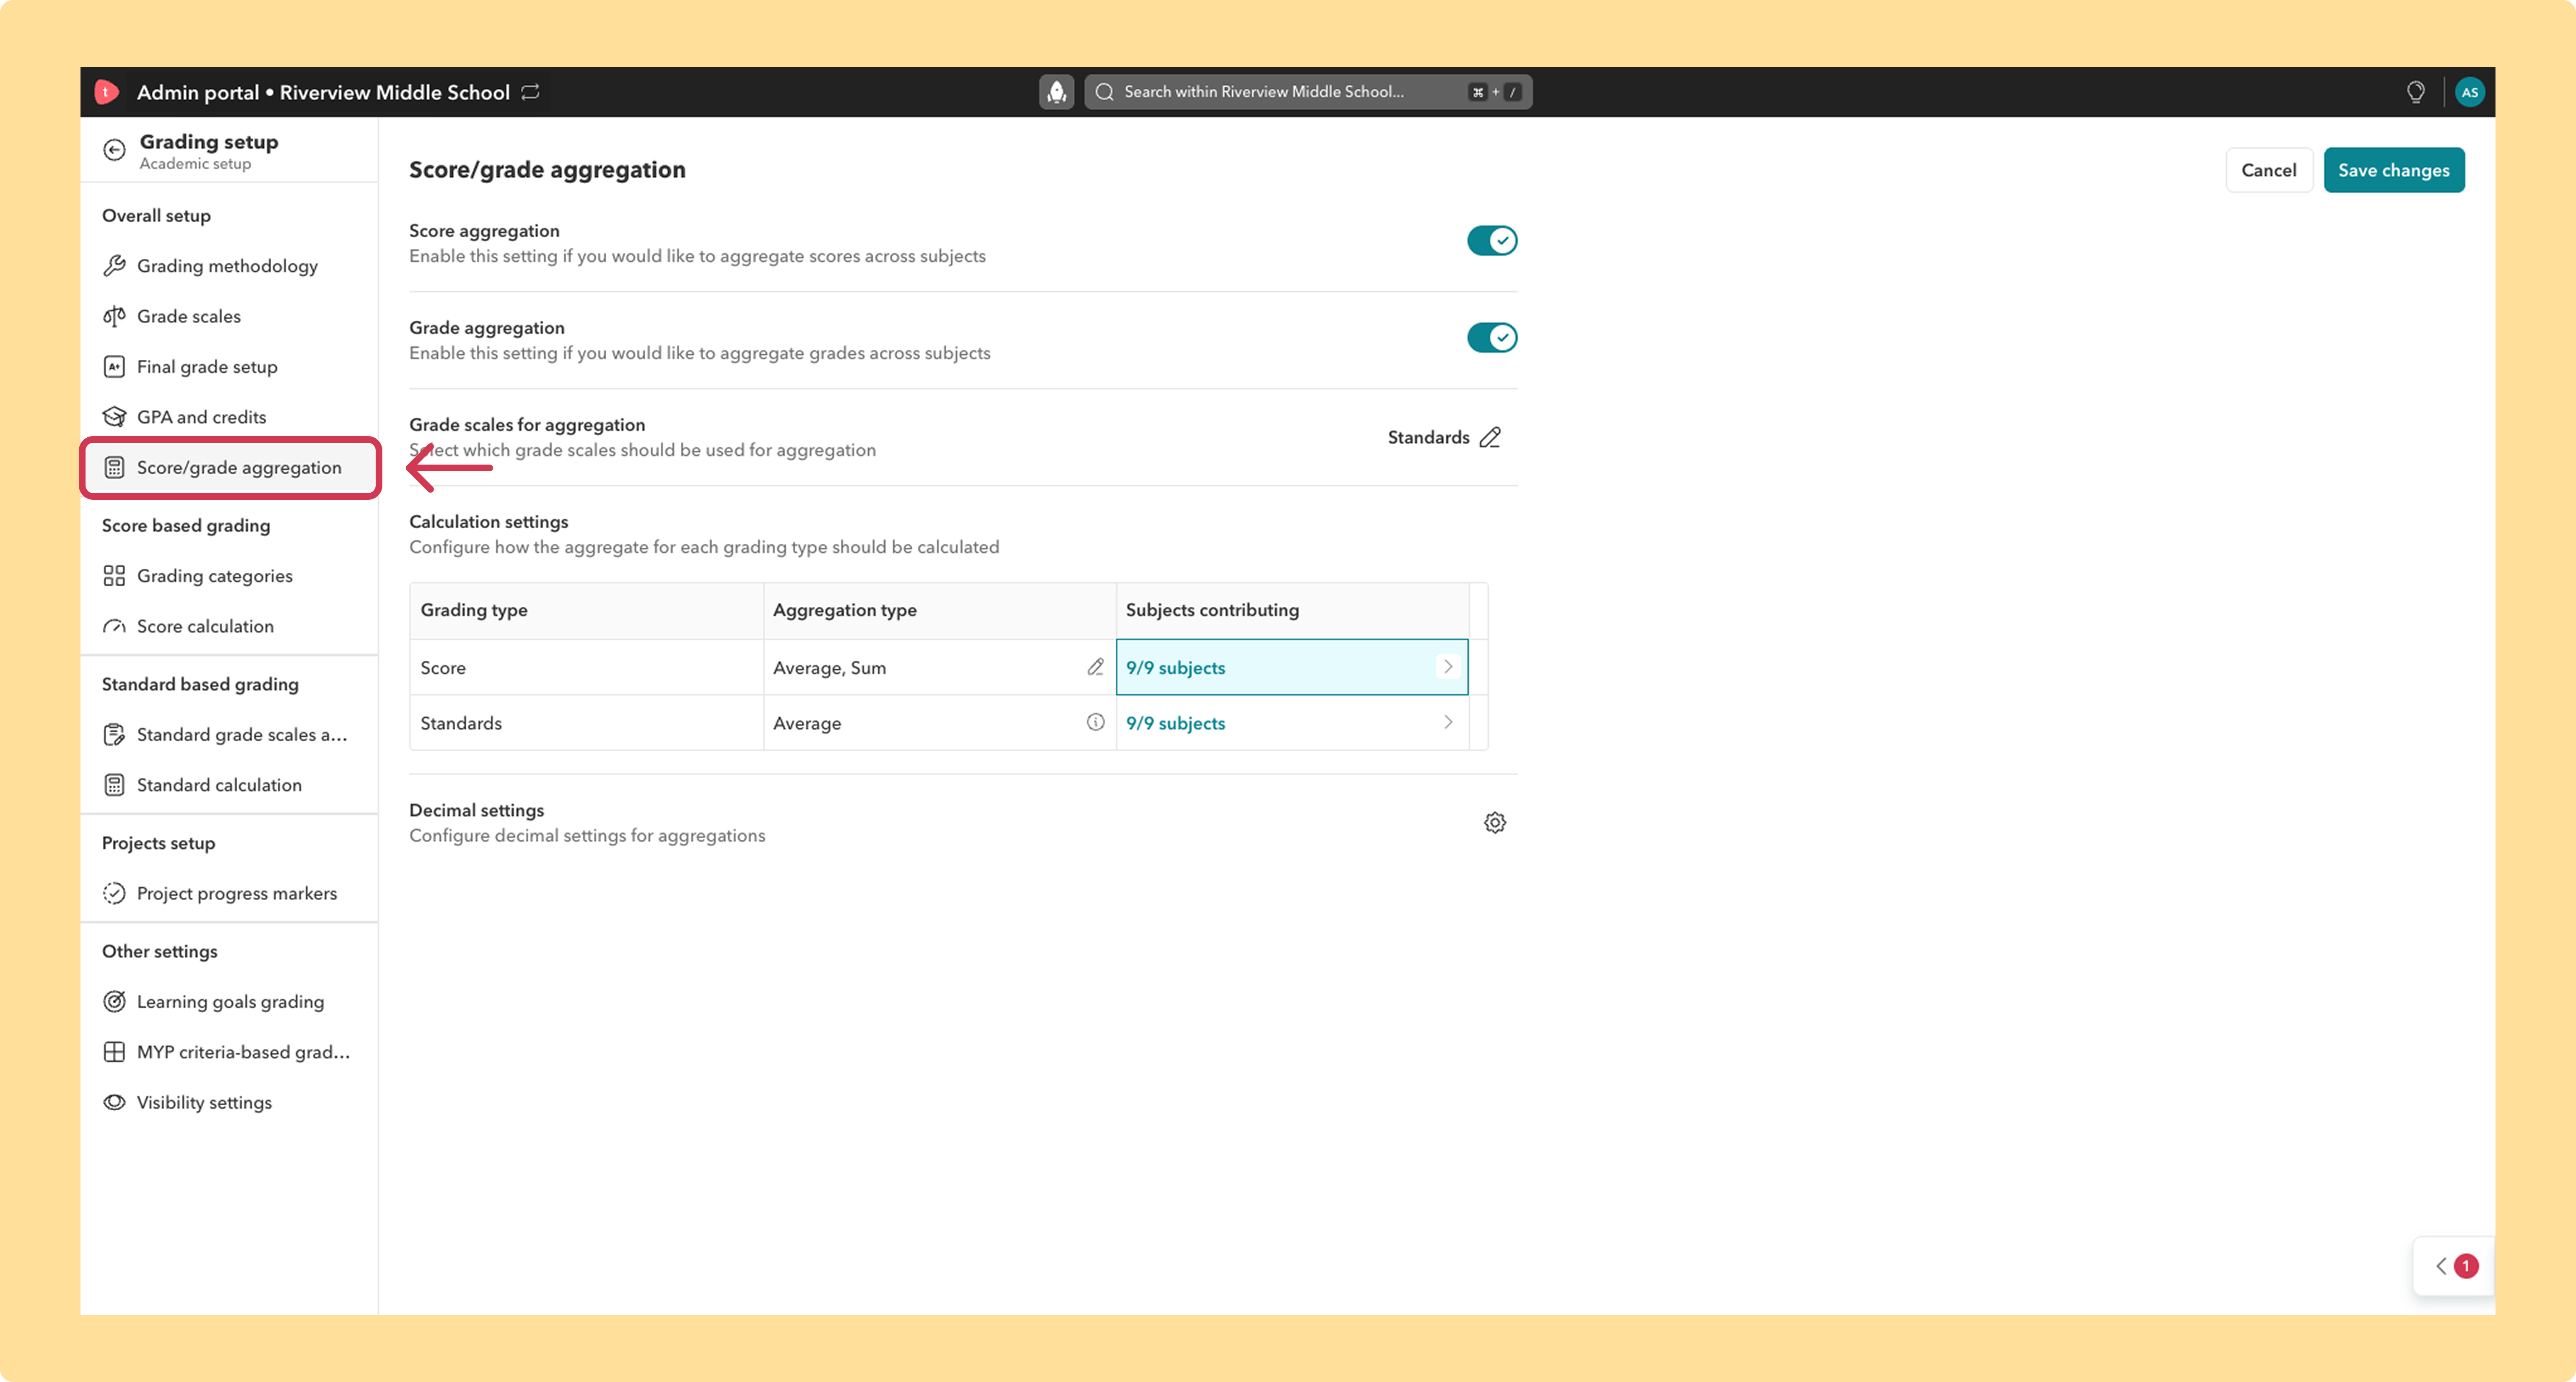
Task: Click the Project progress markers icon
Action: tap(115, 893)
